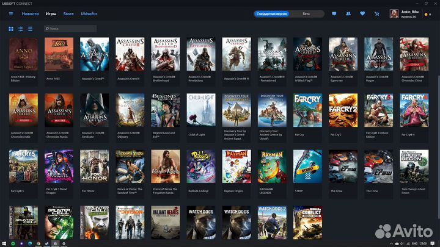Open Prince of Persia Sands of Time cover
This screenshot has width=440, height=247.
[130, 166]
